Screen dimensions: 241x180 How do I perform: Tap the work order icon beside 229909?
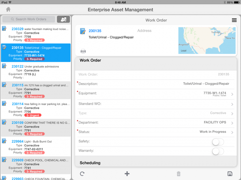(x=4, y=160)
